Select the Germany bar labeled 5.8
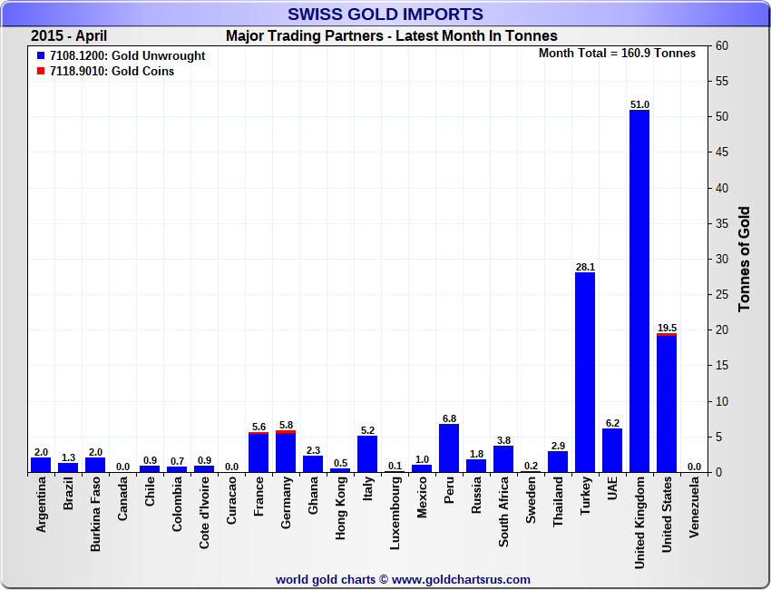 [x=286, y=452]
